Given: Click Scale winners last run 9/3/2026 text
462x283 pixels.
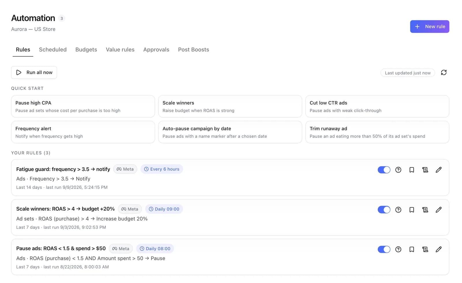Looking at the screenshot, I should pos(75,227).
